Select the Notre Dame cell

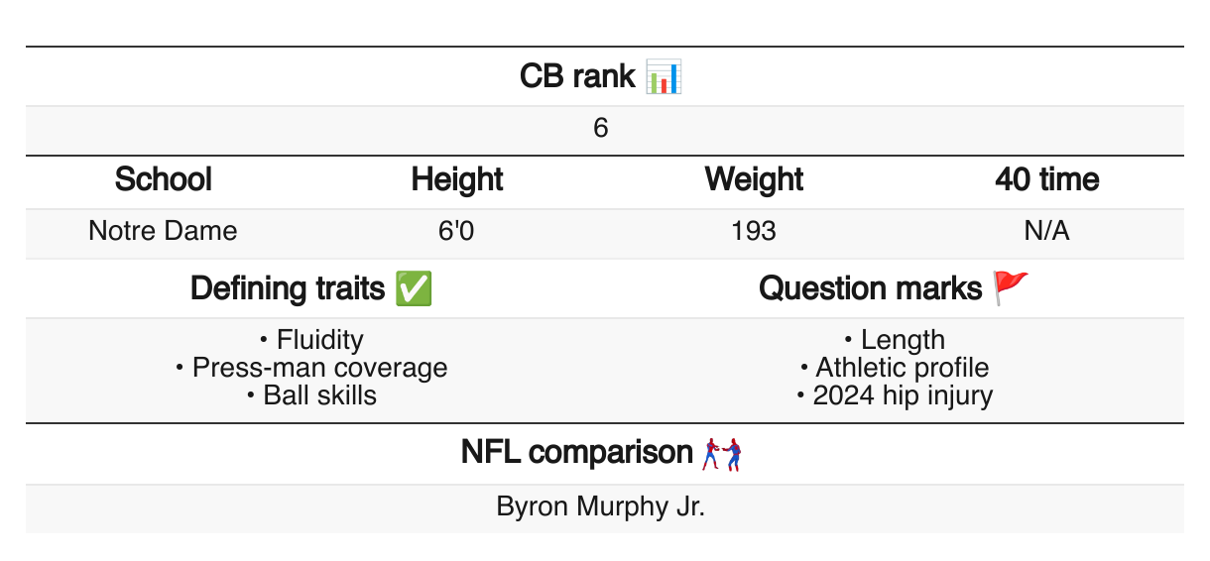click(x=164, y=231)
